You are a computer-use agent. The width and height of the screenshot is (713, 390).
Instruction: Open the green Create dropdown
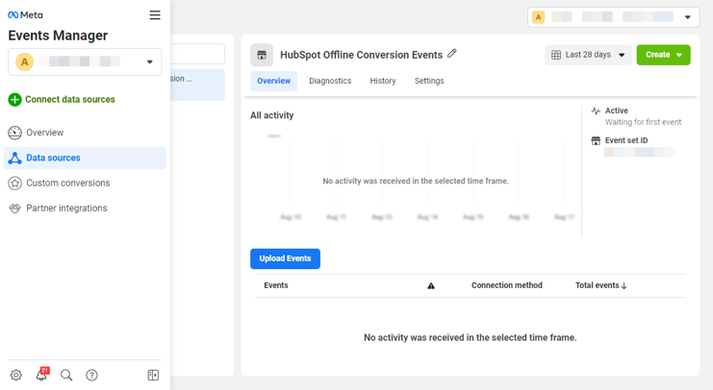(x=663, y=55)
